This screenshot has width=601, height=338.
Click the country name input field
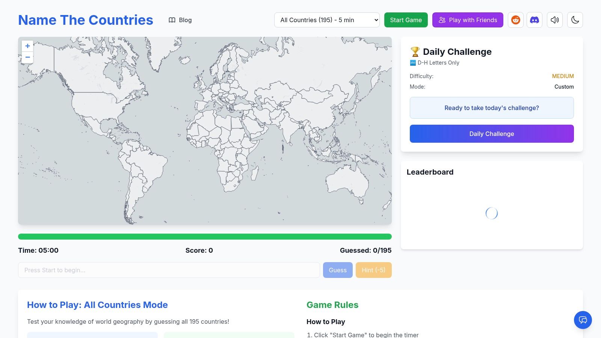pos(169,270)
